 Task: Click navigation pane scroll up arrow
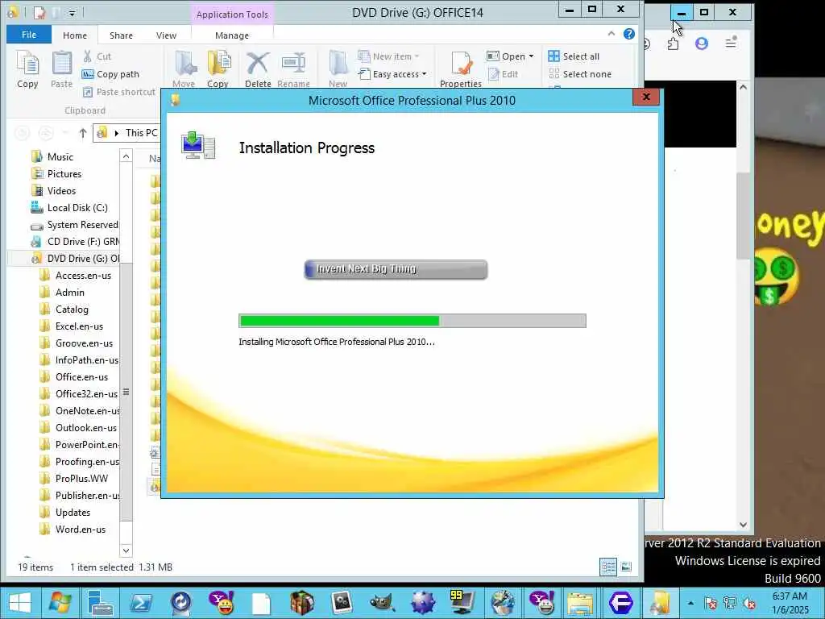pos(126,156)
